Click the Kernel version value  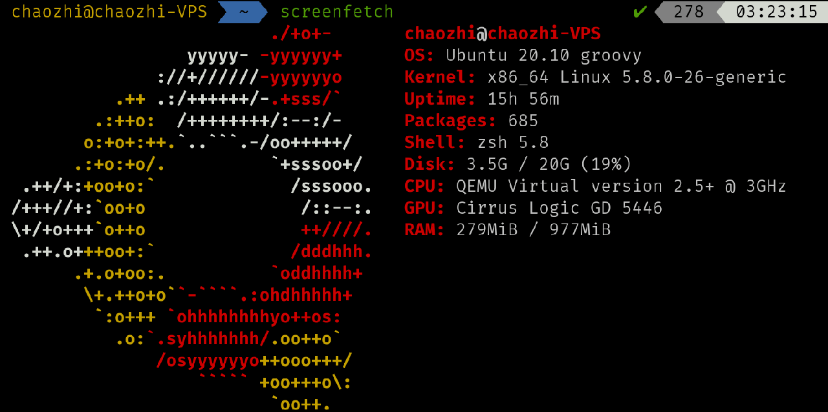point(637,77)
